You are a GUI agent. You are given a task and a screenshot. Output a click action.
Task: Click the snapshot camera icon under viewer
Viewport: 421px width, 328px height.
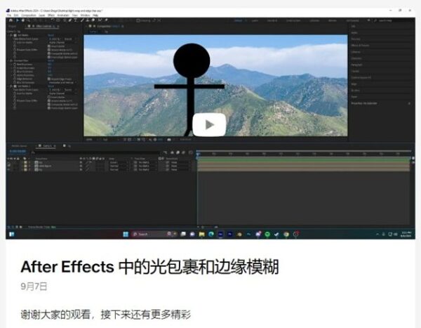pos(169,140)
